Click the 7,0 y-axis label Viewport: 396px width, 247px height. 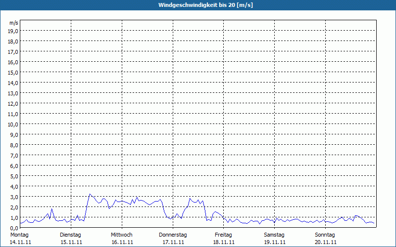pyautogui.click(x=14, y=156)
